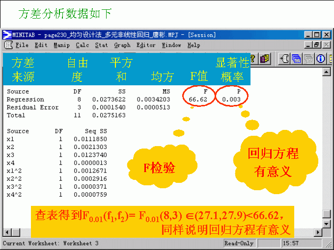Click the vertical scrollbar up arrow
Viewport: 334px width, 250px height.
click(327, 72)
